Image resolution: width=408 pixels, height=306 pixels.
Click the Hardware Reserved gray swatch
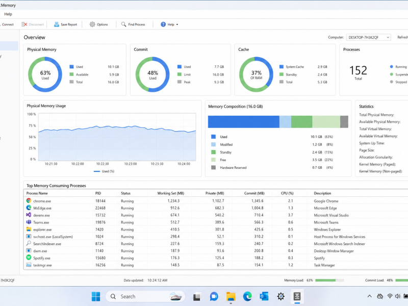tap(213, 167)
